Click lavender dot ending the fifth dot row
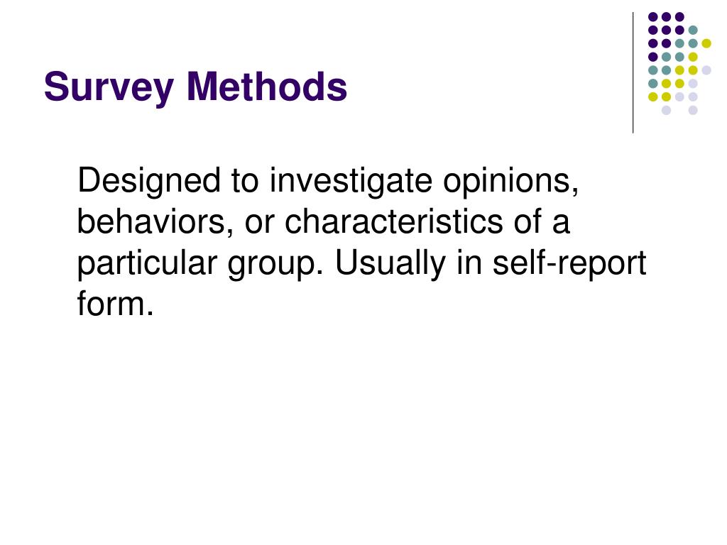Screen dimensions: 727x545 [x=706, y=70]
